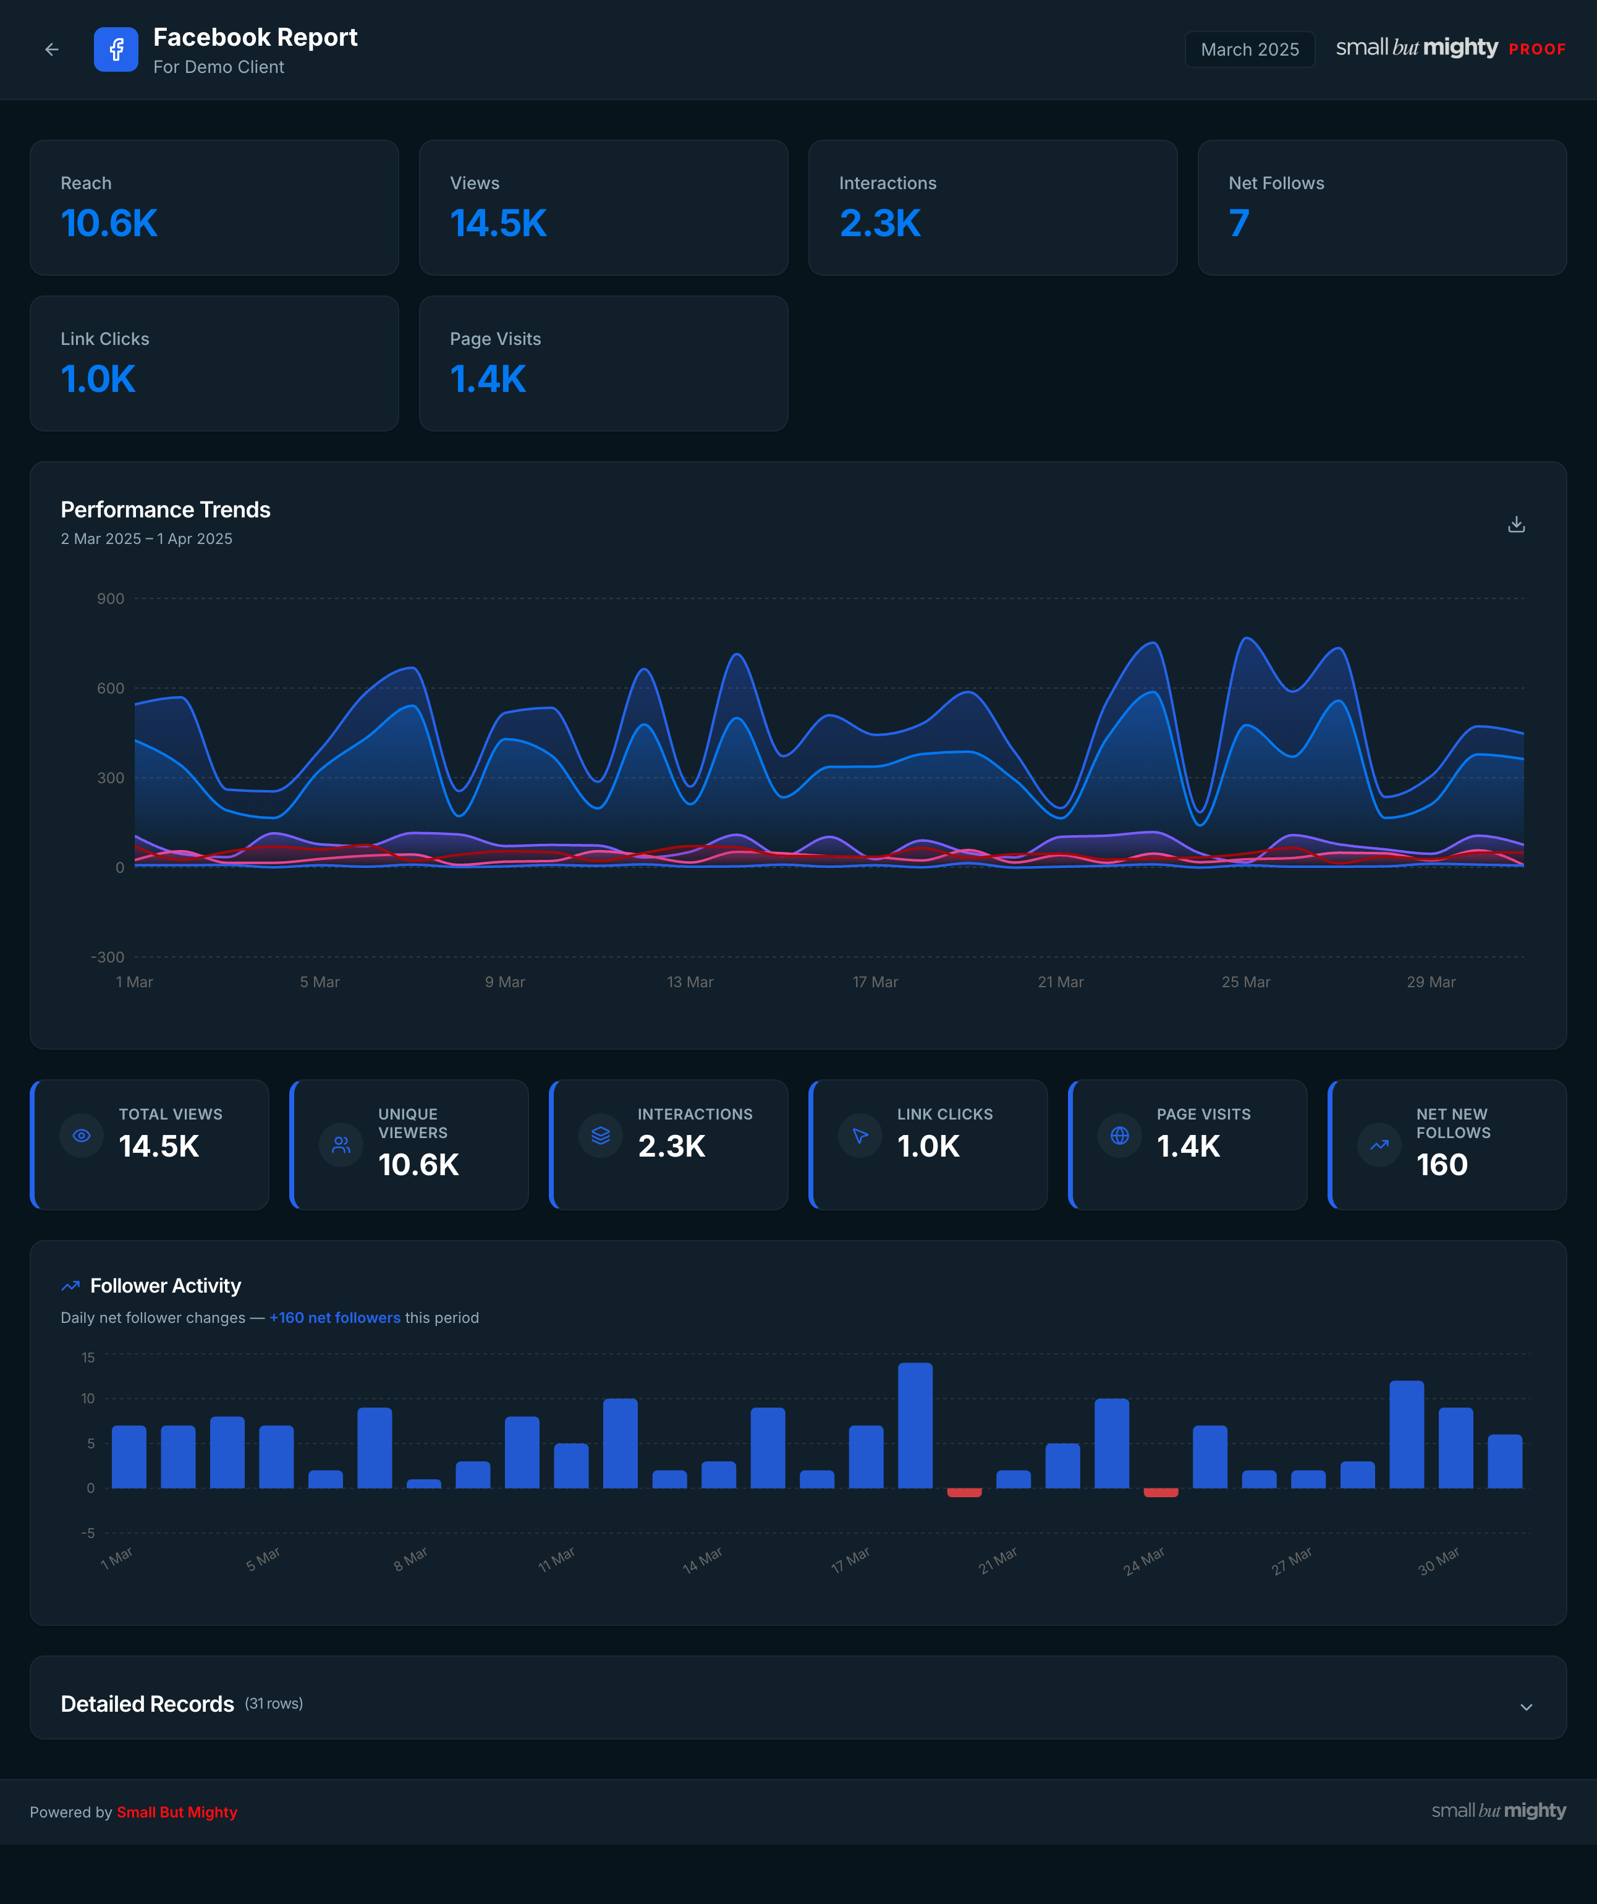Click the Total Views 14.5K stat card
The height and width of the screenshot is (1904, 1597).
(150, 1144)
